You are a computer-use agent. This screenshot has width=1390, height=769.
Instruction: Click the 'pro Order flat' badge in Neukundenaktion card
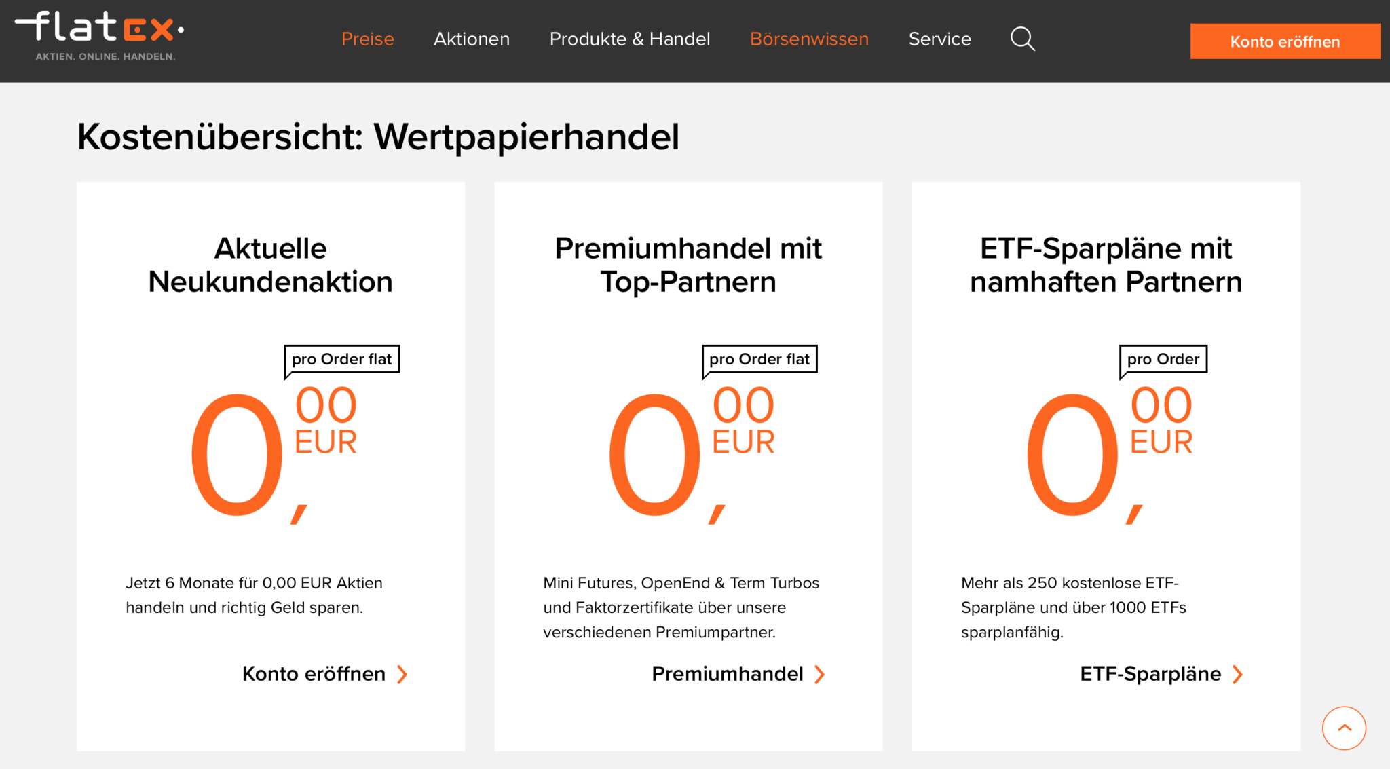click(x=342, y=359)
